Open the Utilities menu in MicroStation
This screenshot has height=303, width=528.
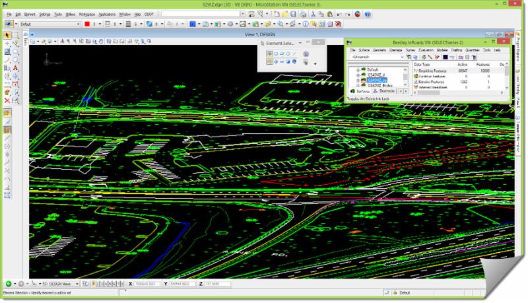pyautogui.click(x=71, y=15)
